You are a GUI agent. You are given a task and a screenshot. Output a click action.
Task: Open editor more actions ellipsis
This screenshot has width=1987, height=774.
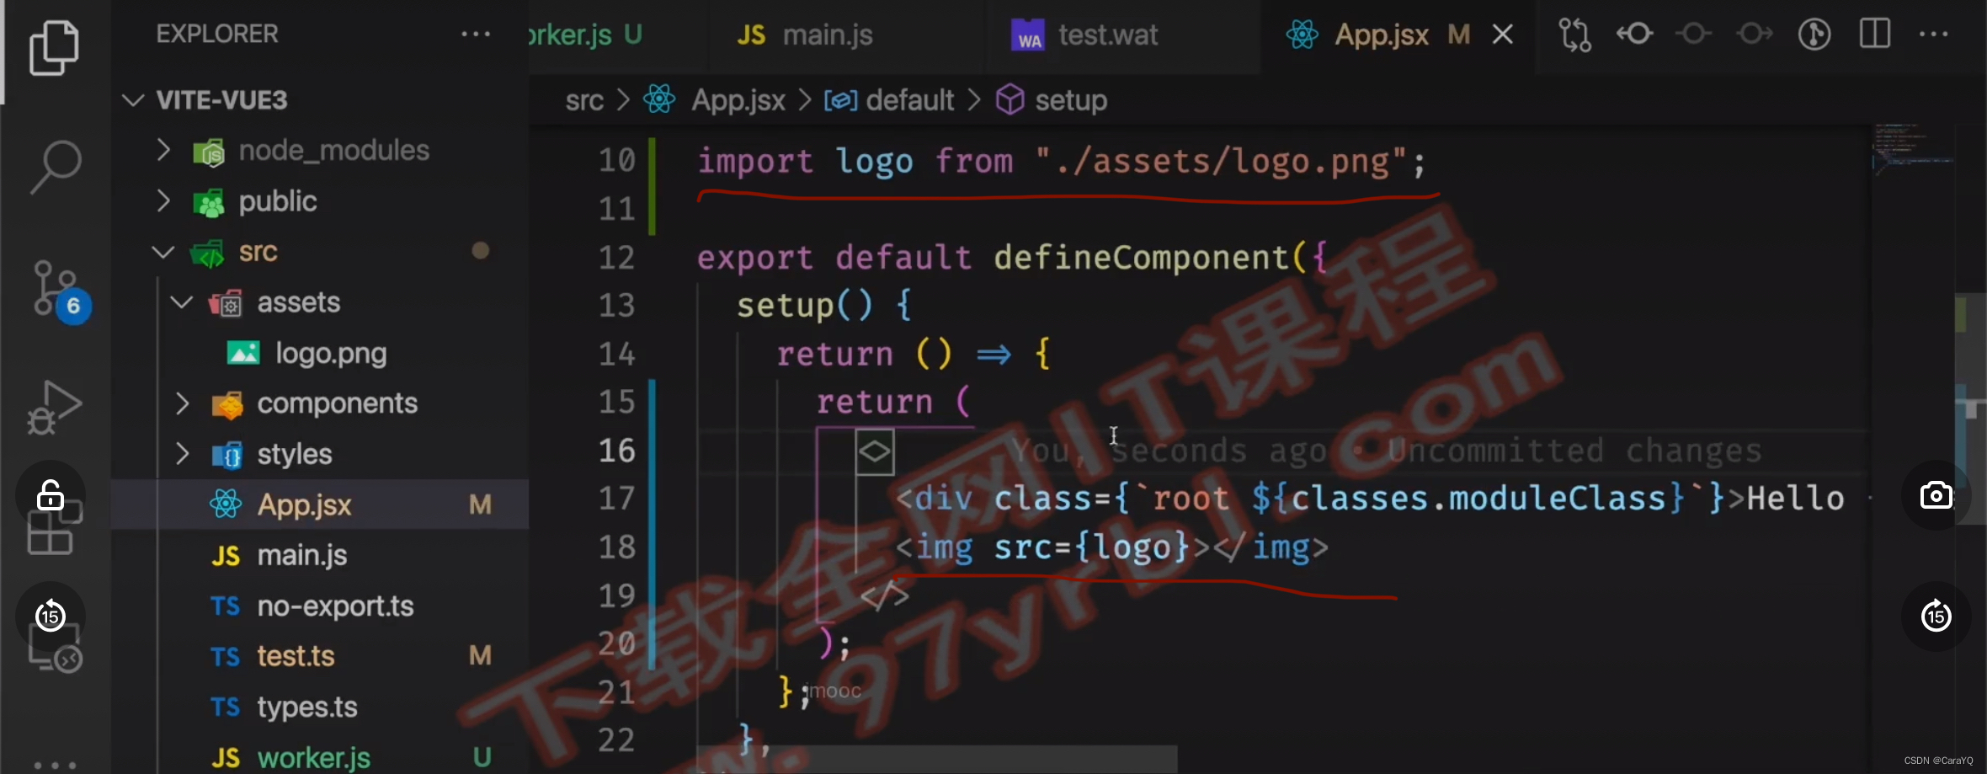tap(1933, 35)
